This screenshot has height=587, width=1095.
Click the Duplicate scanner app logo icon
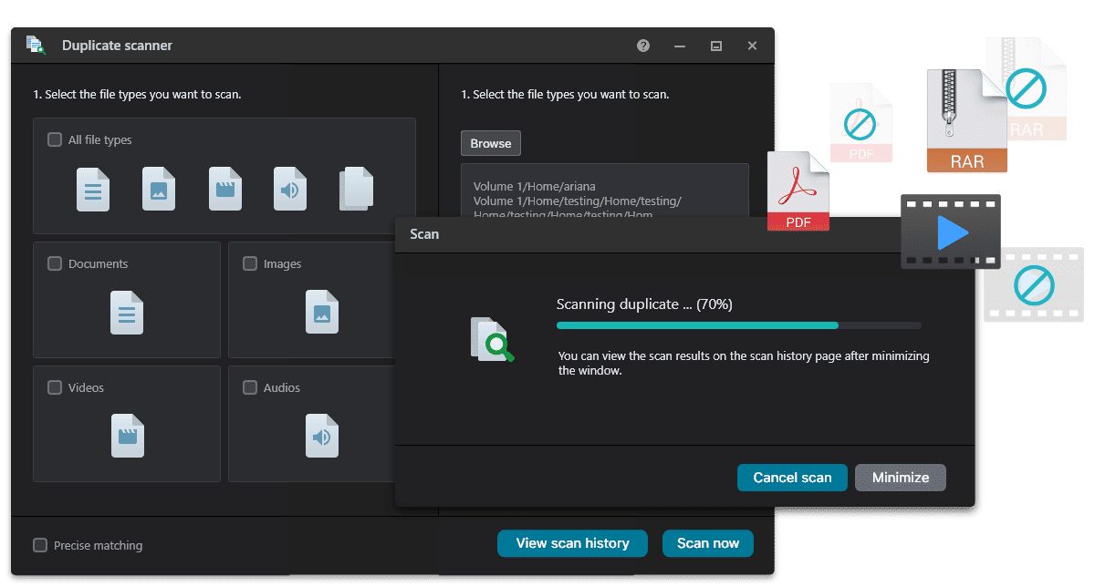(x=36, y=46)
